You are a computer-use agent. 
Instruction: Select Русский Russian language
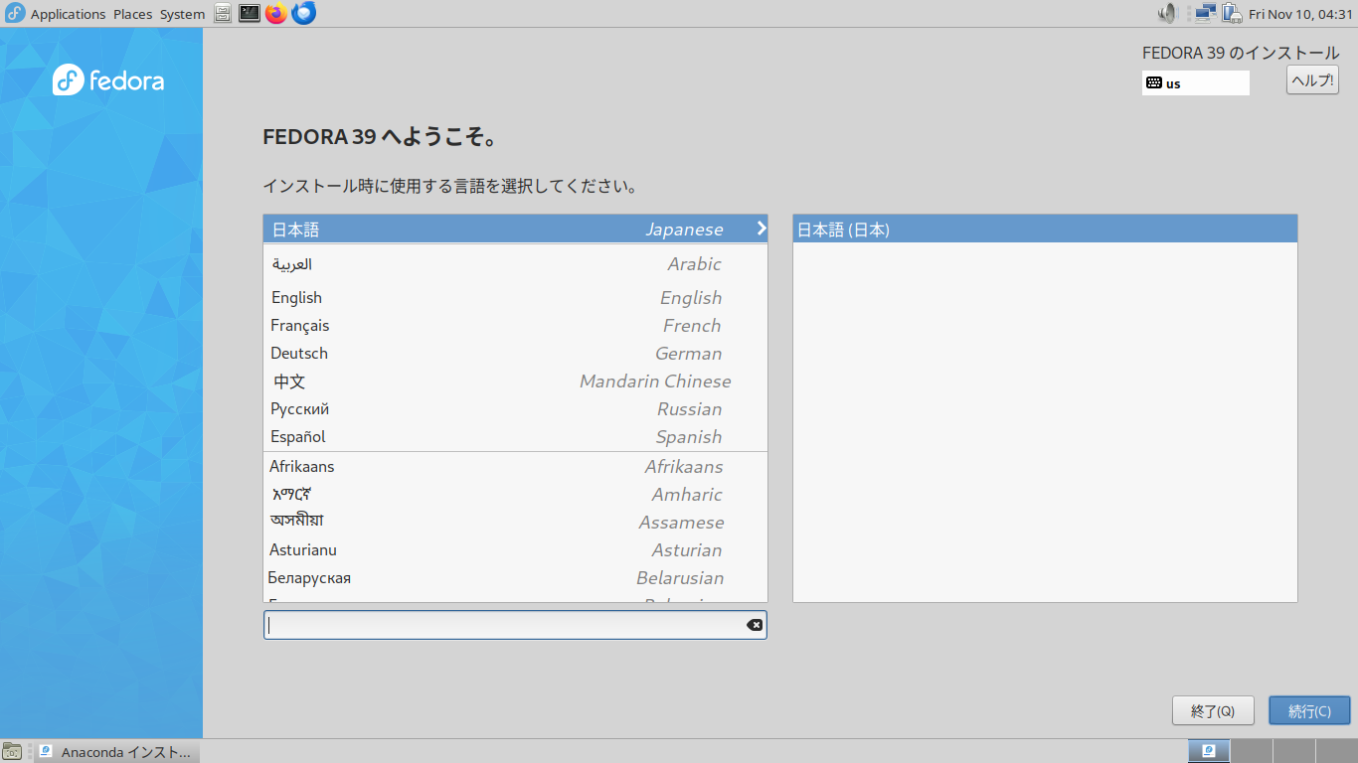click(515, 409)
